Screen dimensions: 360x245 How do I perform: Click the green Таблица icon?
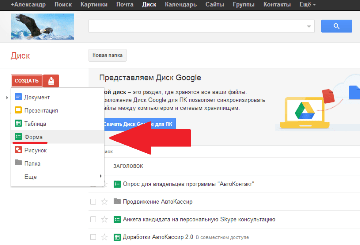18,123
